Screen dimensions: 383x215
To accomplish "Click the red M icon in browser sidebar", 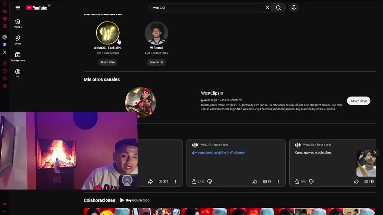I will coord(4,26).
